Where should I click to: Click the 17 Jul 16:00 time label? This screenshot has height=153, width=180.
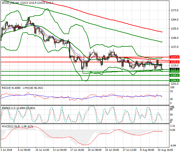click(77, 150)
